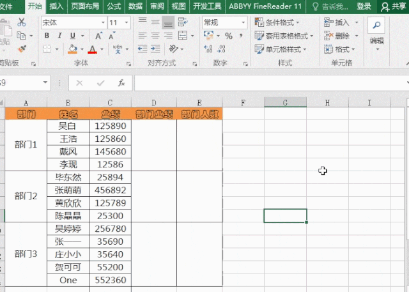Expand the merge cells dropdown arrow

point(192,36)
